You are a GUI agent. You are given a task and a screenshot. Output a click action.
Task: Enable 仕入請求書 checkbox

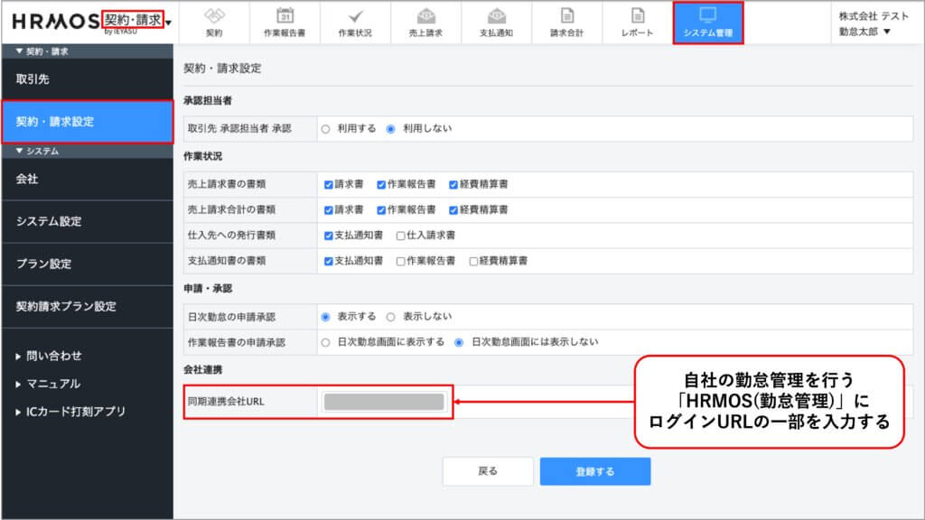tap(400, 235)
